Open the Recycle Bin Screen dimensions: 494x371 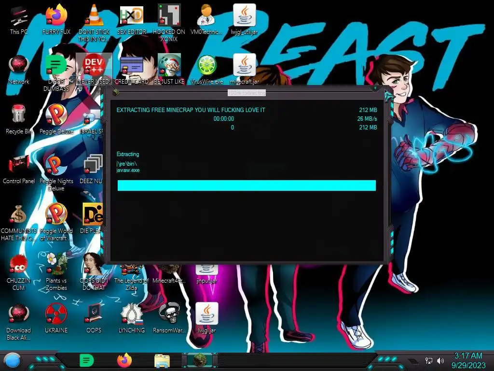tap(19, 120)
